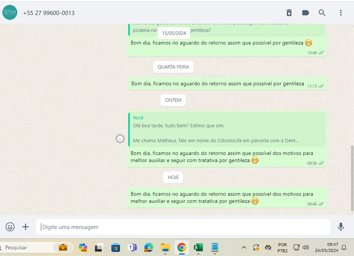Click the plus attach button

coord(25,227)
